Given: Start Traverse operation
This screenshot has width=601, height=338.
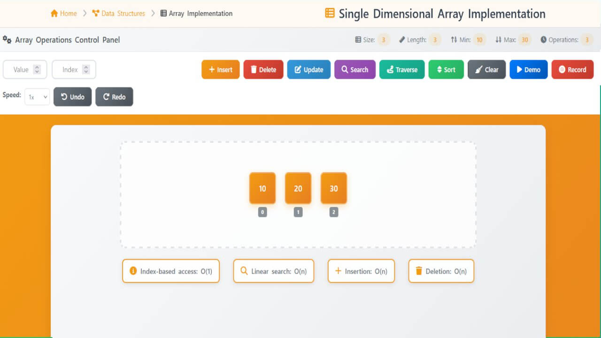Looking at the screenshot, I should point(402,69).
